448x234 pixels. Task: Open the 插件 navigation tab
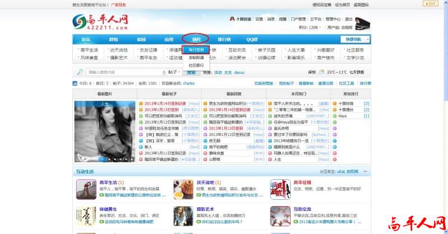point(197,39)
